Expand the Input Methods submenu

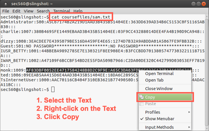165,127
